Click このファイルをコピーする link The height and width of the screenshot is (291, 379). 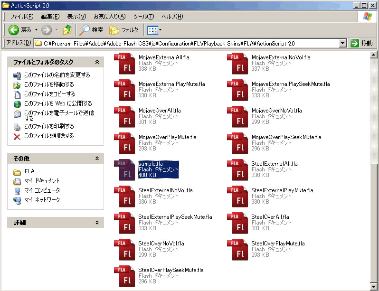(x=49, y=94)
